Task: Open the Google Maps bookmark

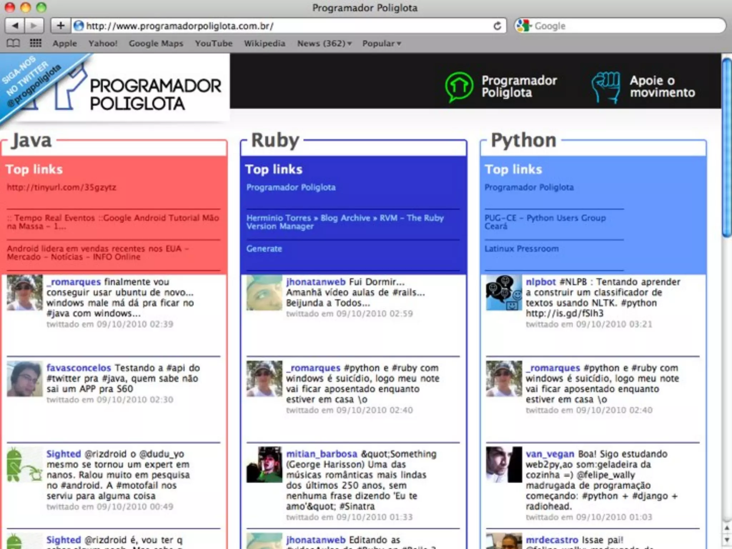Action: pyautogui.click(x=156, y=43)
